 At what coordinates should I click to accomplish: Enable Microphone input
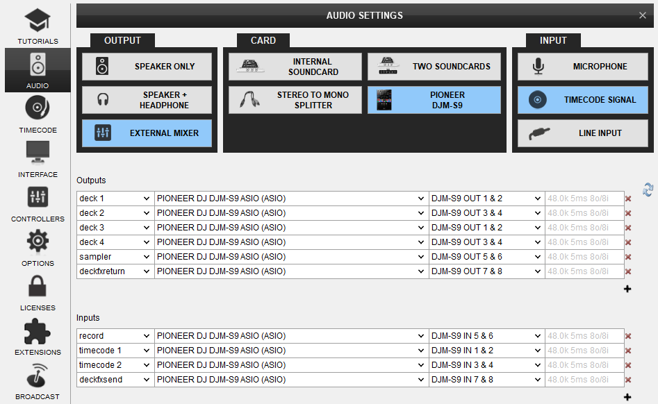click(x=583, y=66)
